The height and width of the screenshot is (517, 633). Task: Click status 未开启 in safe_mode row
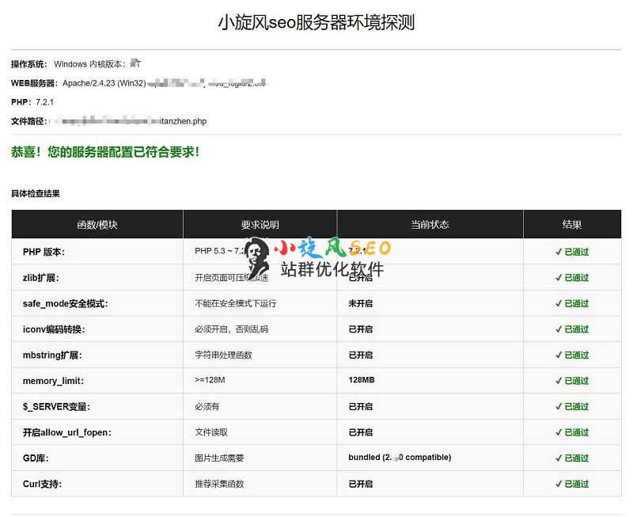click(x=361, y=303)
